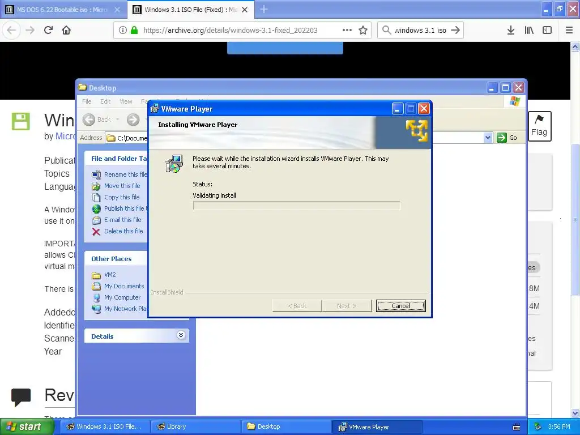Click 'E-mail this file' task
This screenshot has width=580, height=435.
coord(123,220)
